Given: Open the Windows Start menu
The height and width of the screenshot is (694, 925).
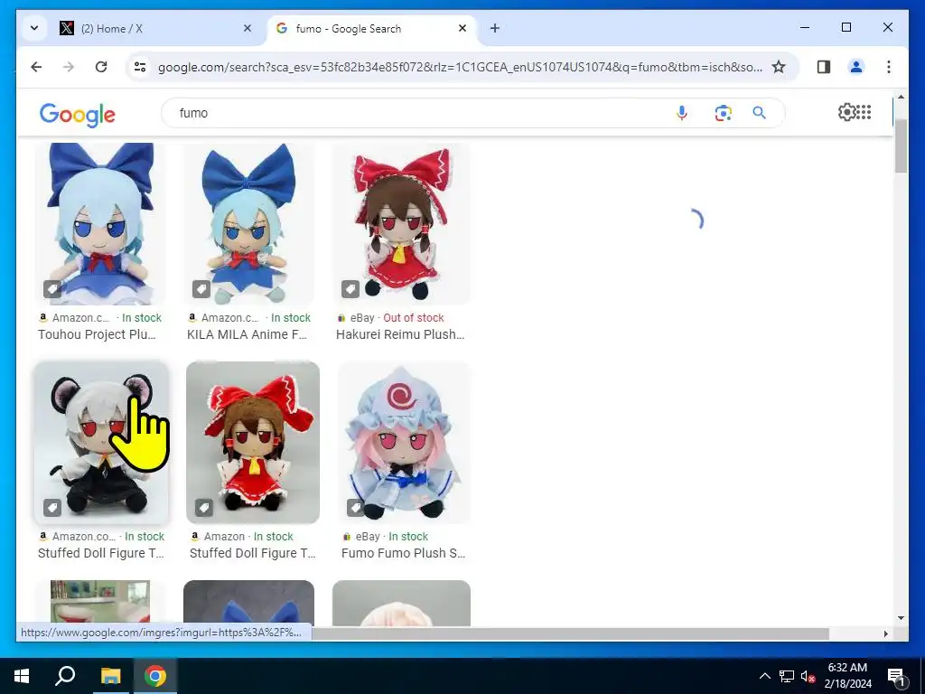Looking at the screenshot, I should coord(22,676).
